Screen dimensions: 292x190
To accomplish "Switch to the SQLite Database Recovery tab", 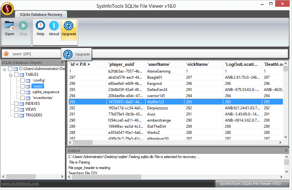I will tap(41, 15).
